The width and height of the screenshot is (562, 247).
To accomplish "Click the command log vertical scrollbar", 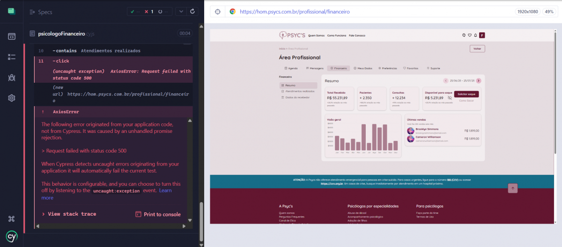I will 202,140.
